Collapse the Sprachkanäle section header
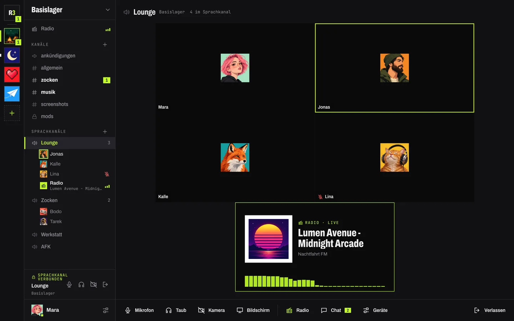The width and height of the screenshot is (514, 321). [x=49, y=132]
